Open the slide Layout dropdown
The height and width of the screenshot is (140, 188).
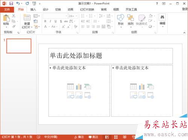coord(36,16)
